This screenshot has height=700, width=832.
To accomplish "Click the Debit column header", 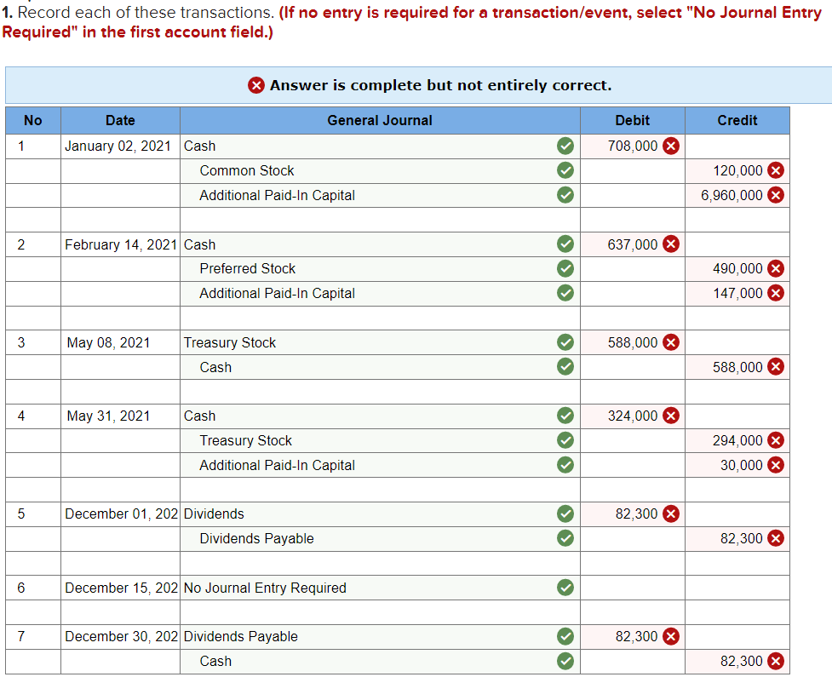I will click(x=632, y=120).
